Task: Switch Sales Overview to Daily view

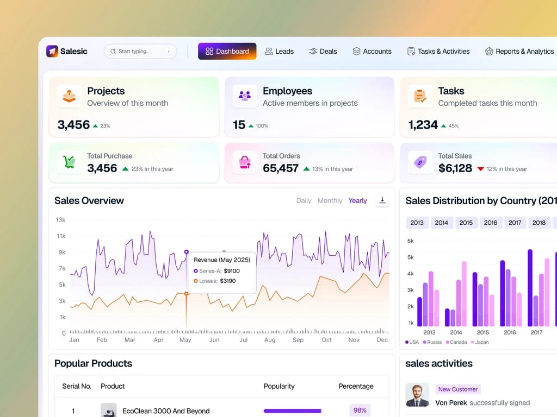Action: tap(304, 201)
